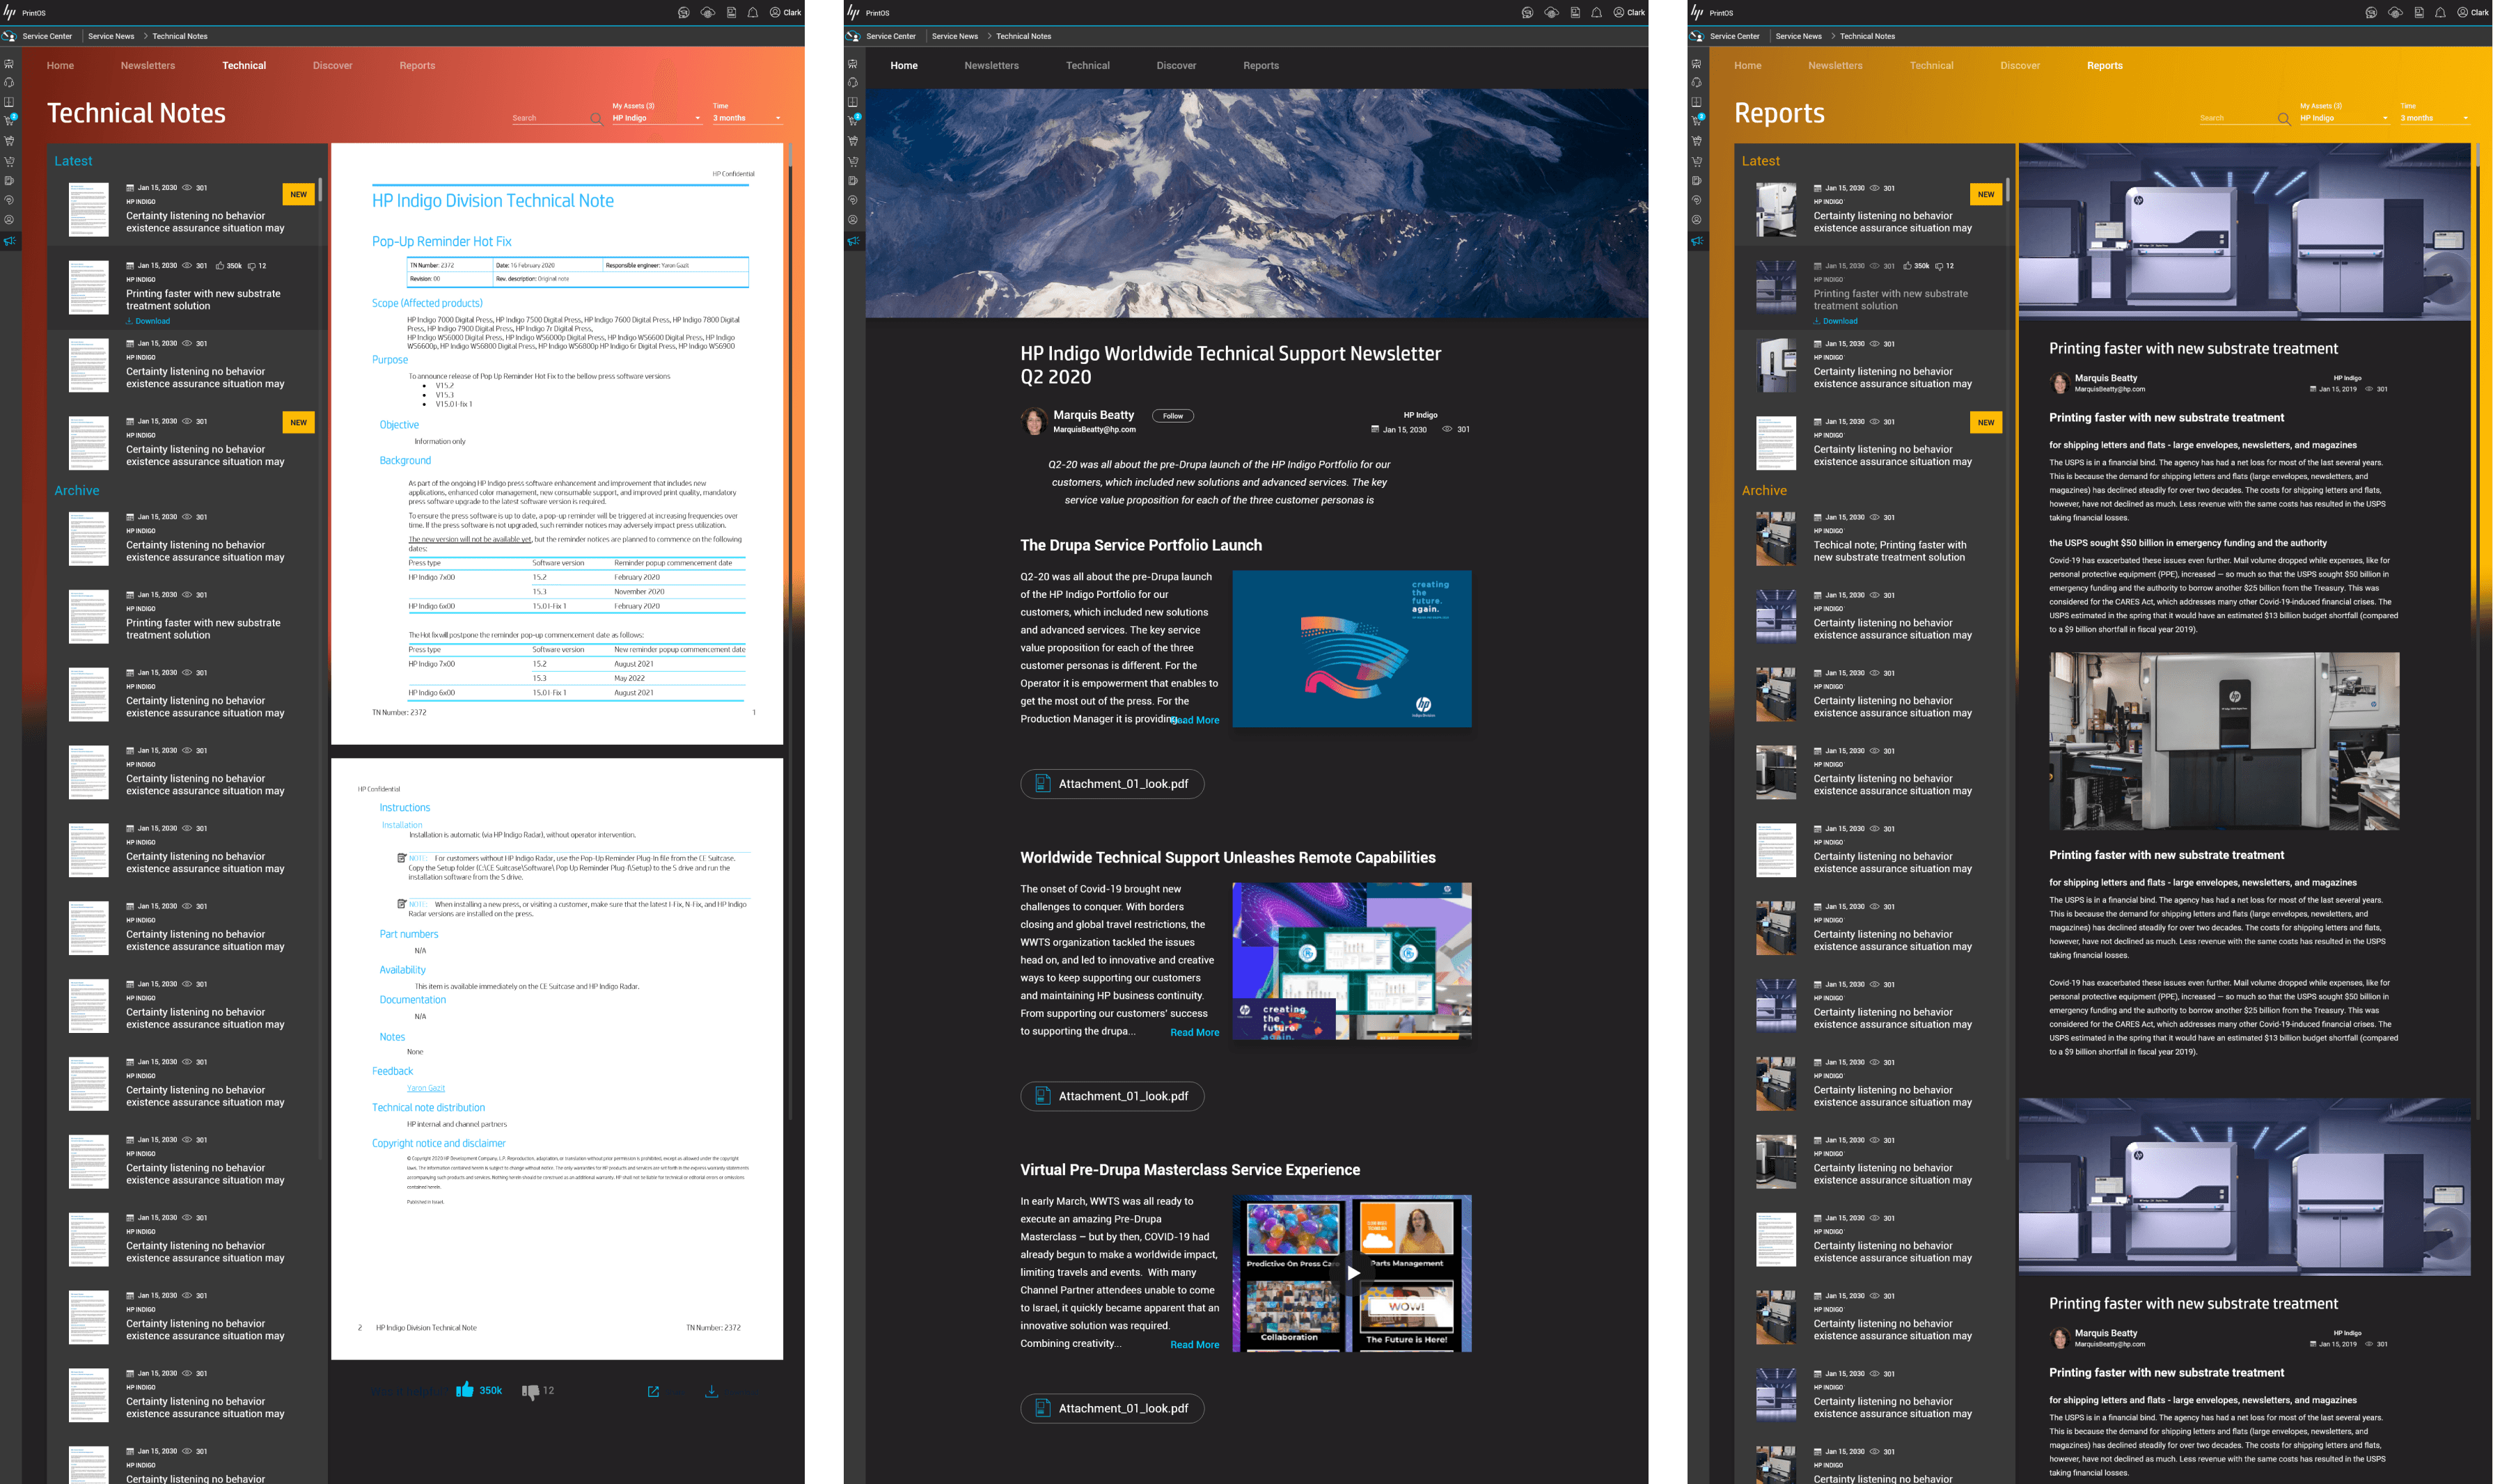Open 'Techical note; Printing faster' archive report
The image size is (2493, 1484).
click(1889, 552)
